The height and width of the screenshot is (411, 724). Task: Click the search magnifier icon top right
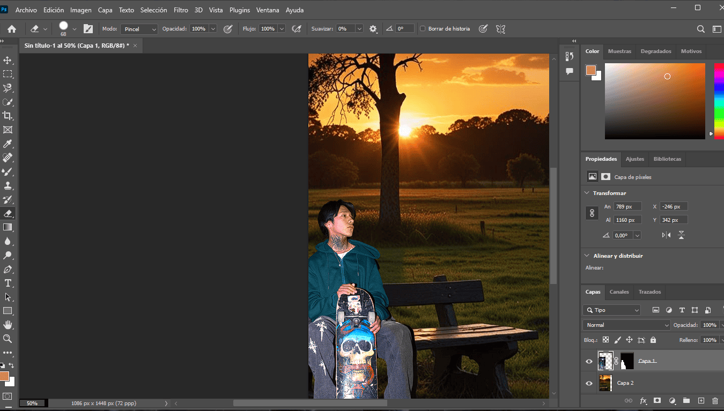(700, 29)
